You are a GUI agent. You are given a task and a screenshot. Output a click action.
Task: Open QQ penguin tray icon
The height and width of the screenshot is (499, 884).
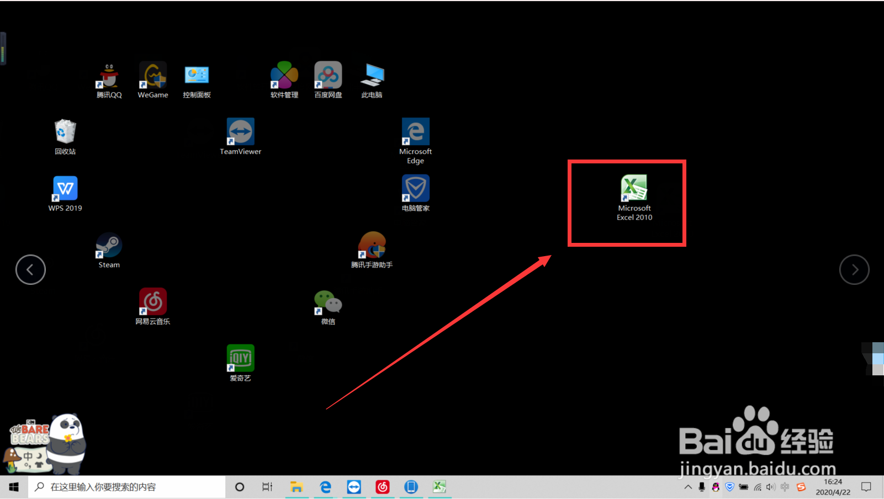pos(716,487)
